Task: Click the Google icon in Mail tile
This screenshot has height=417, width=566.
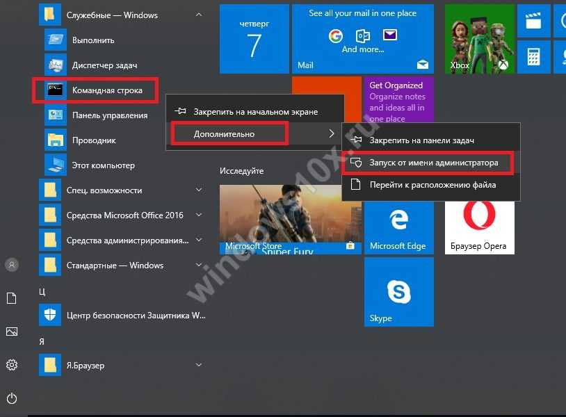Action: pyautogui.click(x=336, y=35)
